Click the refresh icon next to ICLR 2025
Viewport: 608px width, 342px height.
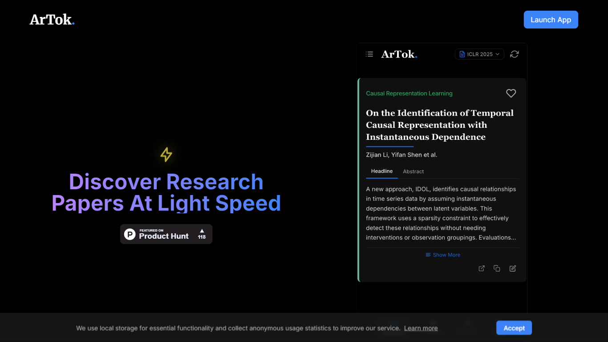pyautogui.click(x=515, y=54)
